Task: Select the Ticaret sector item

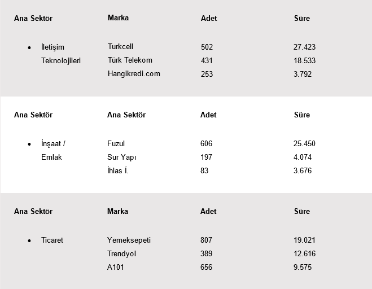Action: click(52, 240)
